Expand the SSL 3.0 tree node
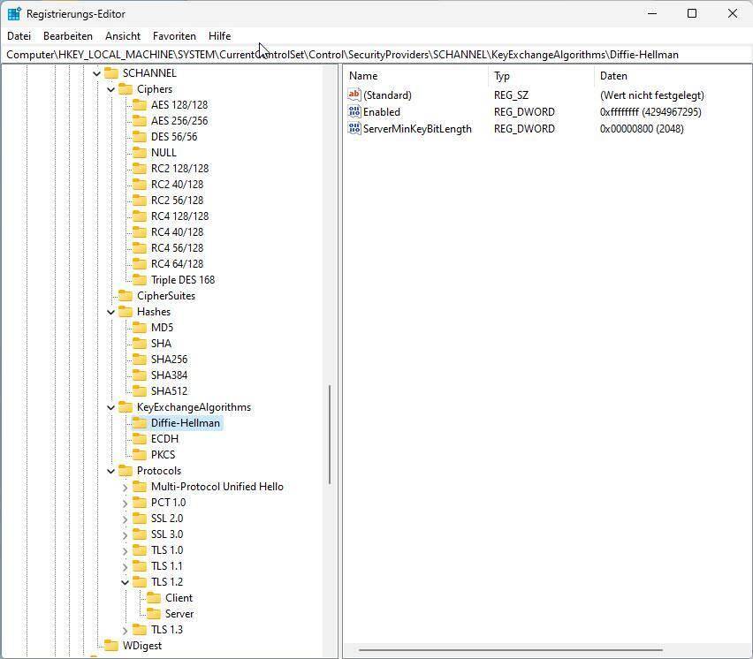 [125, 534]
